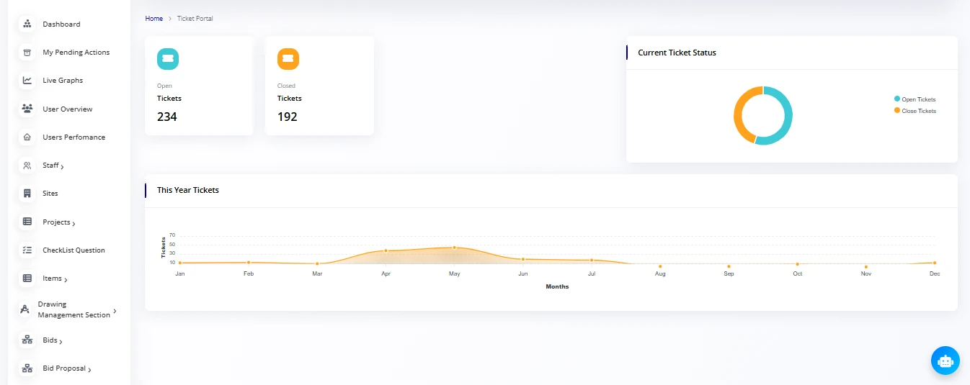Click the Dashboard sidebar icon
The width and height of the screenshot is (970, 385).
click(27, 24)
